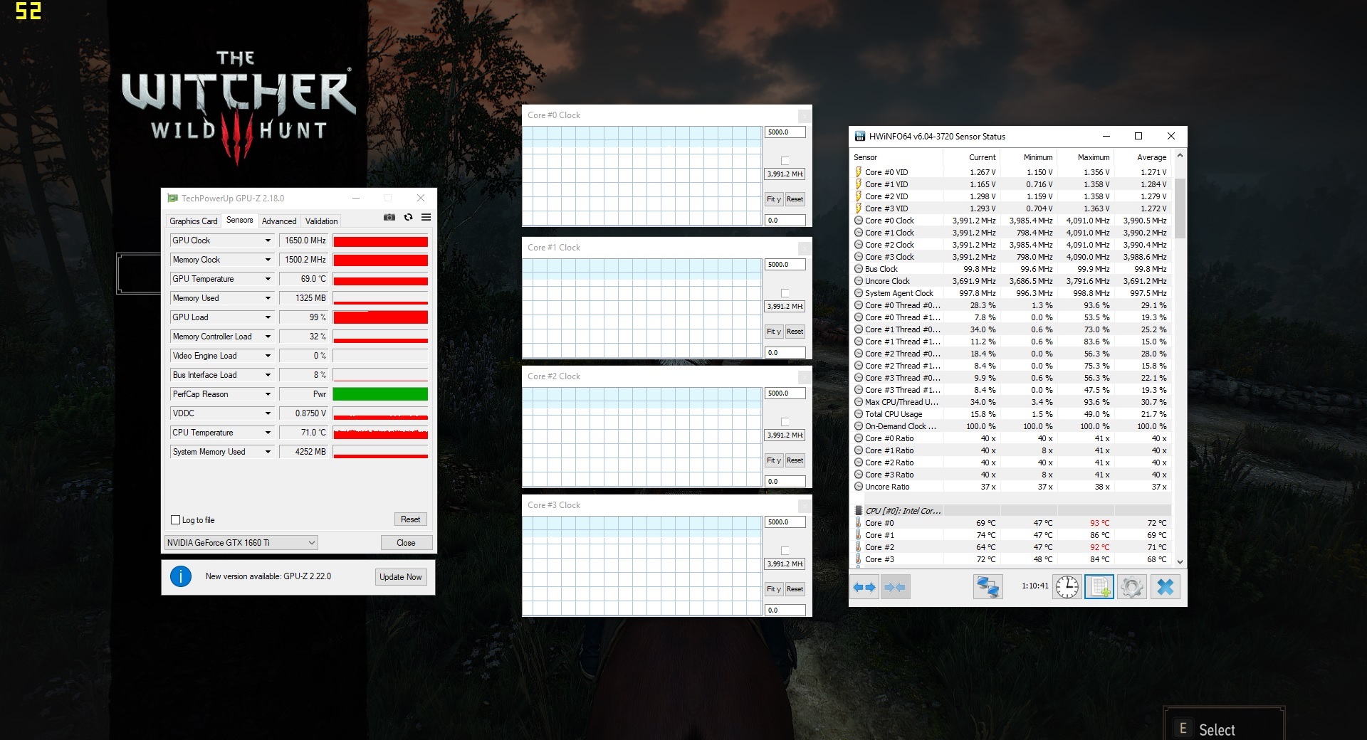Click the 5000.0 max field in Core #0 graph
The image size is (1367, 740).
(x=785, y=132)
